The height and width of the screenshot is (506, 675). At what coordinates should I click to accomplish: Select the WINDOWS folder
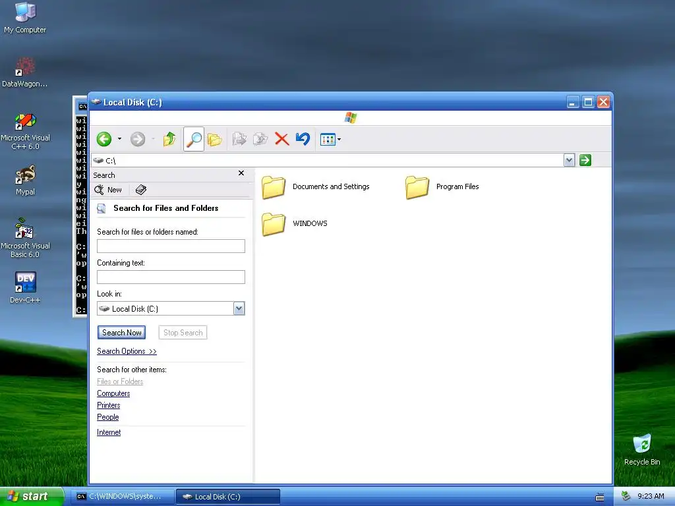(295, 224)
